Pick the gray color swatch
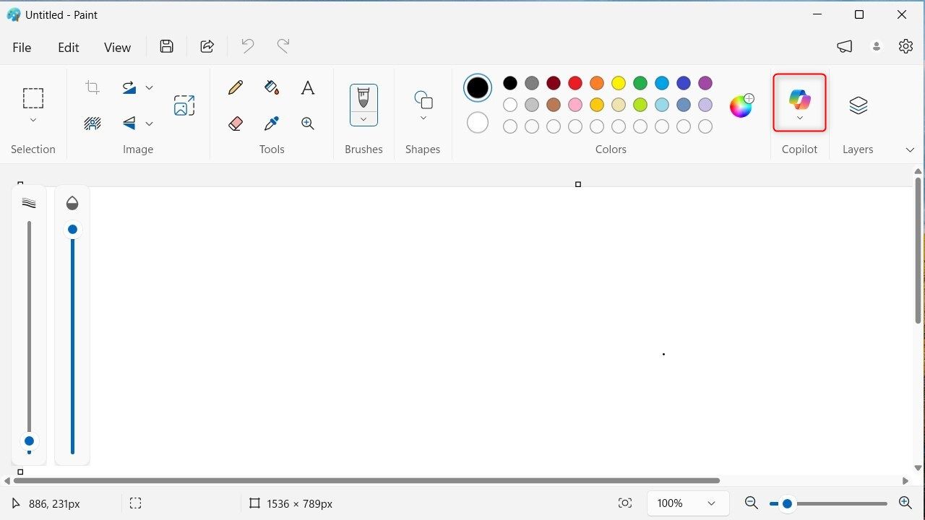 (532, 83)
